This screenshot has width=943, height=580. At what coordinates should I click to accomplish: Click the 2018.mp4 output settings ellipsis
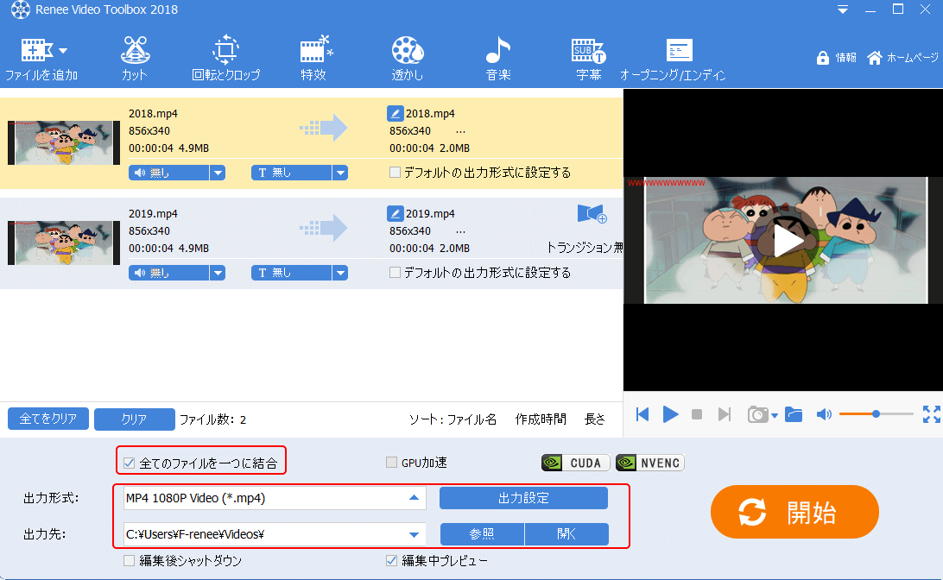tap(460, 132)
